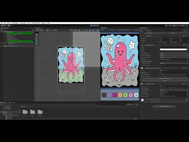Open the Edit menu
The image size is (189, 142).
tap(5, 23)
